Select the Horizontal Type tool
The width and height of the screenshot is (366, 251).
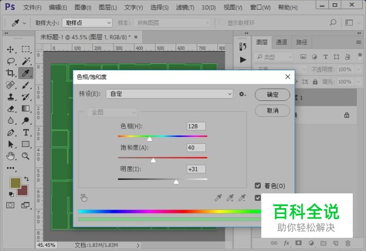(26, 133)
